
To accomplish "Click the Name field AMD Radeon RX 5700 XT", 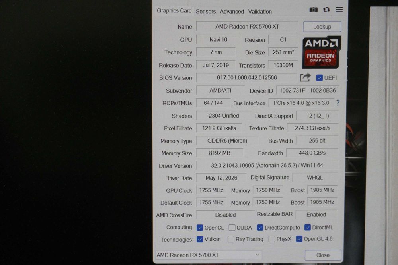I will click(x=247, y=27).
